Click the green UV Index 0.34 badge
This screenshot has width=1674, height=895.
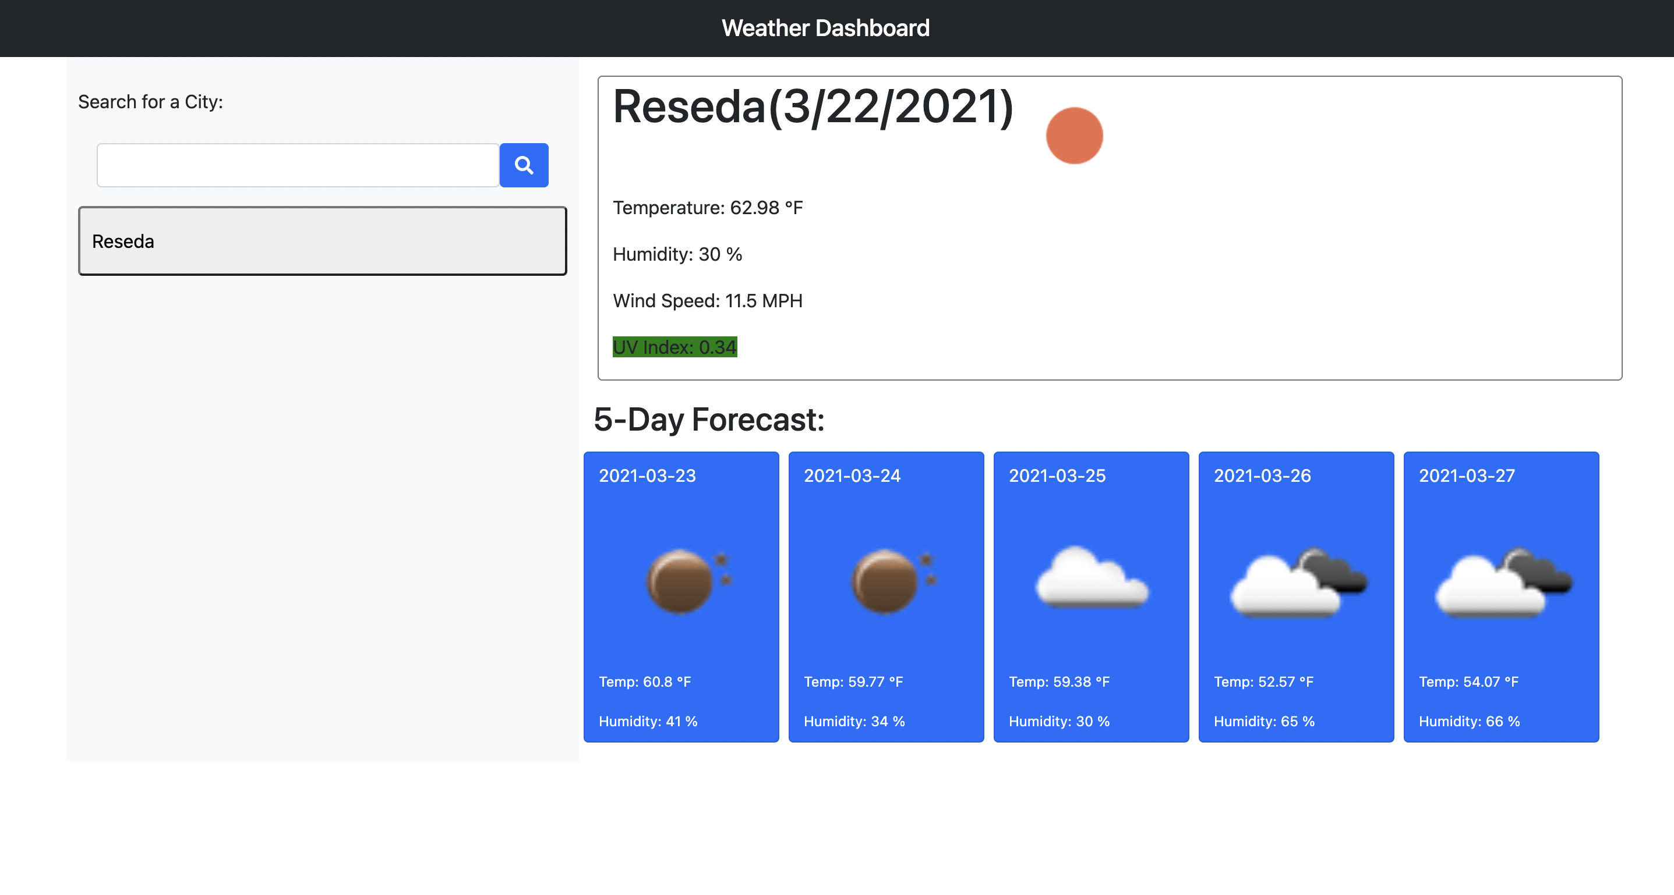tap(674, 347)
